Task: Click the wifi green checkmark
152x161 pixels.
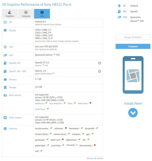Action: [x=41, y=151]
